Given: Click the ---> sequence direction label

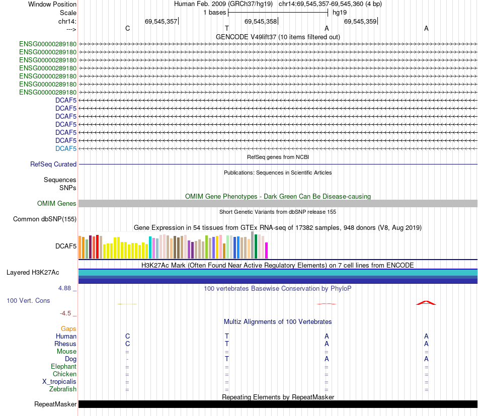Looking at the screenshot, I should (71, 29).
